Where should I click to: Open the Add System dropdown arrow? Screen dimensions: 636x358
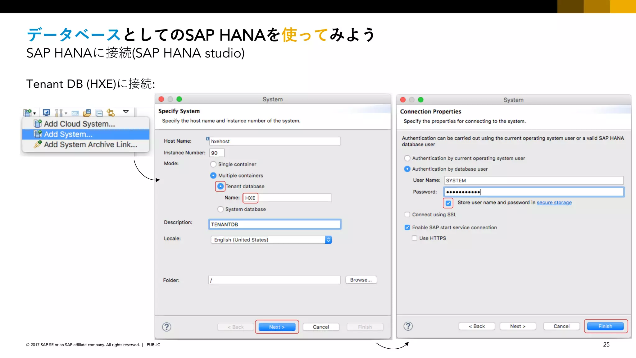pyautogui.click(x=34, y=113)
